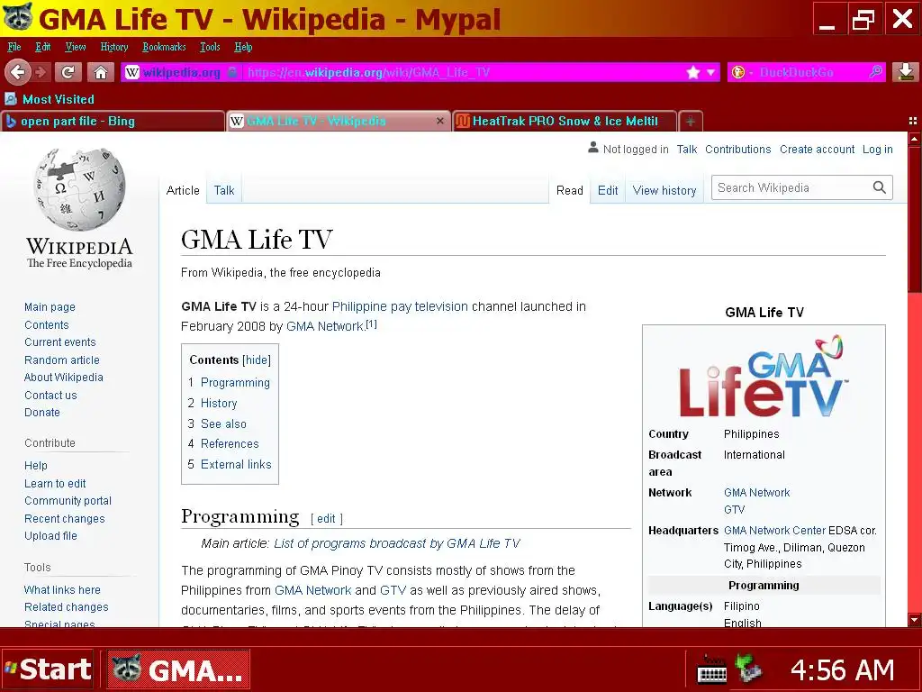
Task: Click the Donate sidebar link
Action: coord(41,413)
